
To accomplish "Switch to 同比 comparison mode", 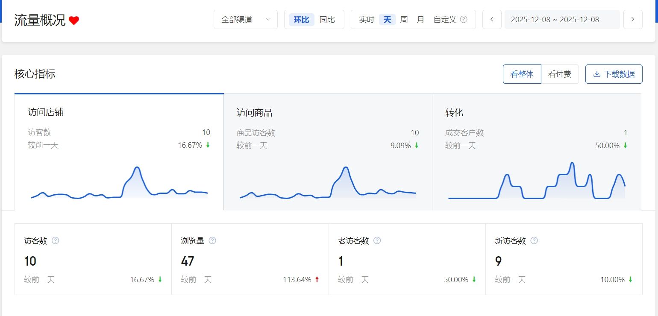I will (327, 20).
